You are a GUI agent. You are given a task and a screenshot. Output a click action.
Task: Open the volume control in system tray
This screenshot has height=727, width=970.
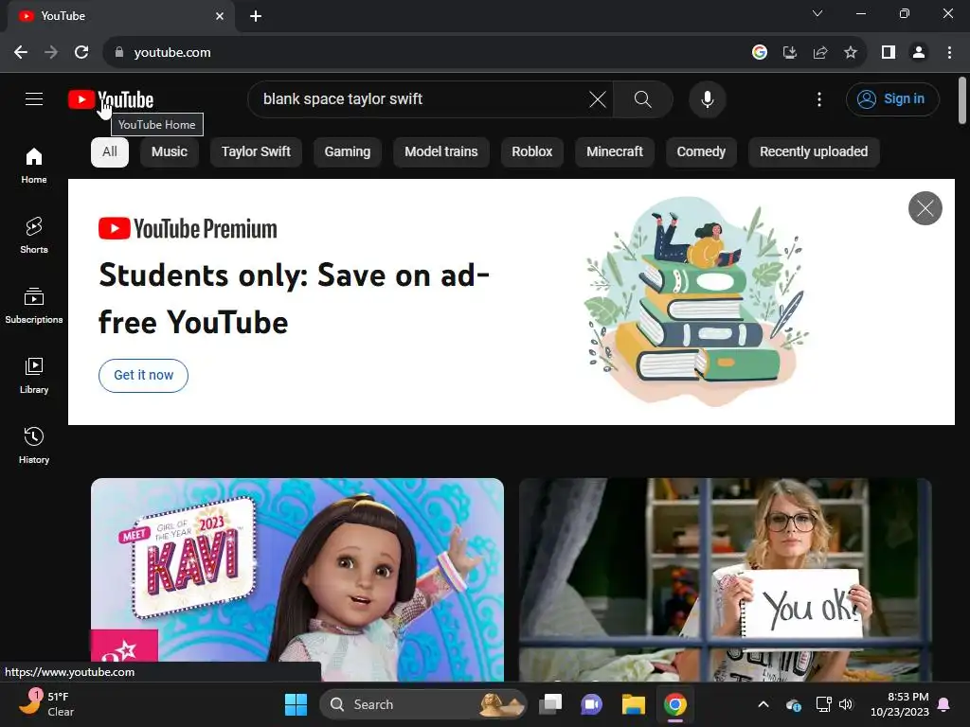tap(846, 704)
